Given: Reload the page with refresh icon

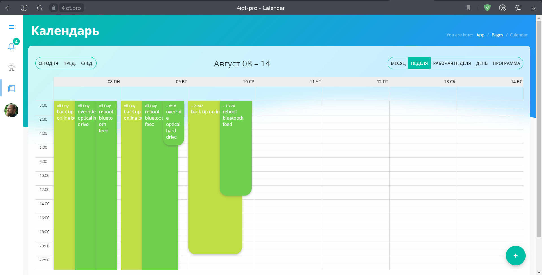Looking at the screenshot, I should [40, 8].
